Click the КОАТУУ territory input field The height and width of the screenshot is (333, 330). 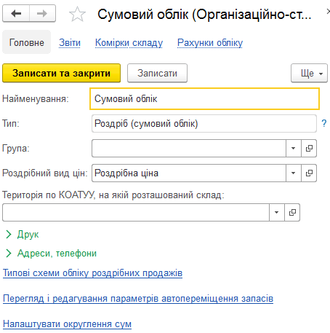click(136, 212)
